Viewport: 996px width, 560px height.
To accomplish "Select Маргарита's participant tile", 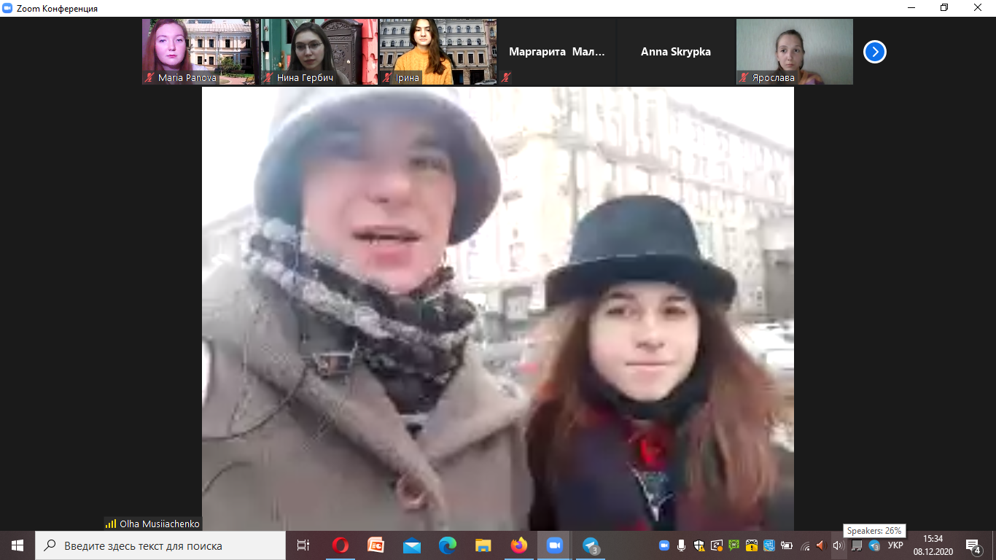I will (x=557, y=52).
